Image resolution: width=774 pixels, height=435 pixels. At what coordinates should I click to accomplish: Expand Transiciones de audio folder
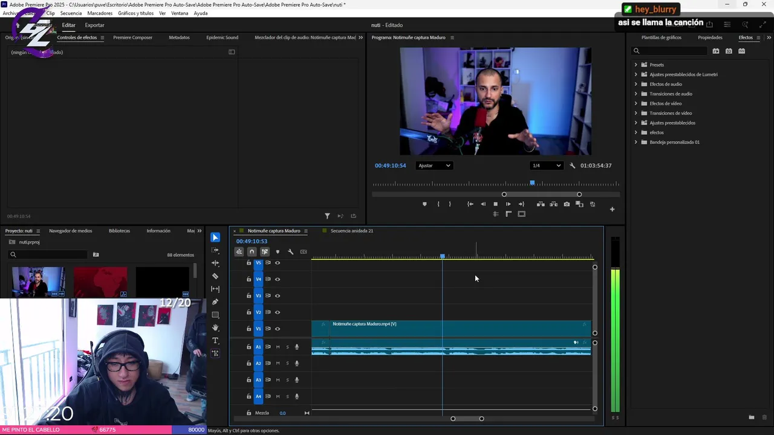coord(636,94)
